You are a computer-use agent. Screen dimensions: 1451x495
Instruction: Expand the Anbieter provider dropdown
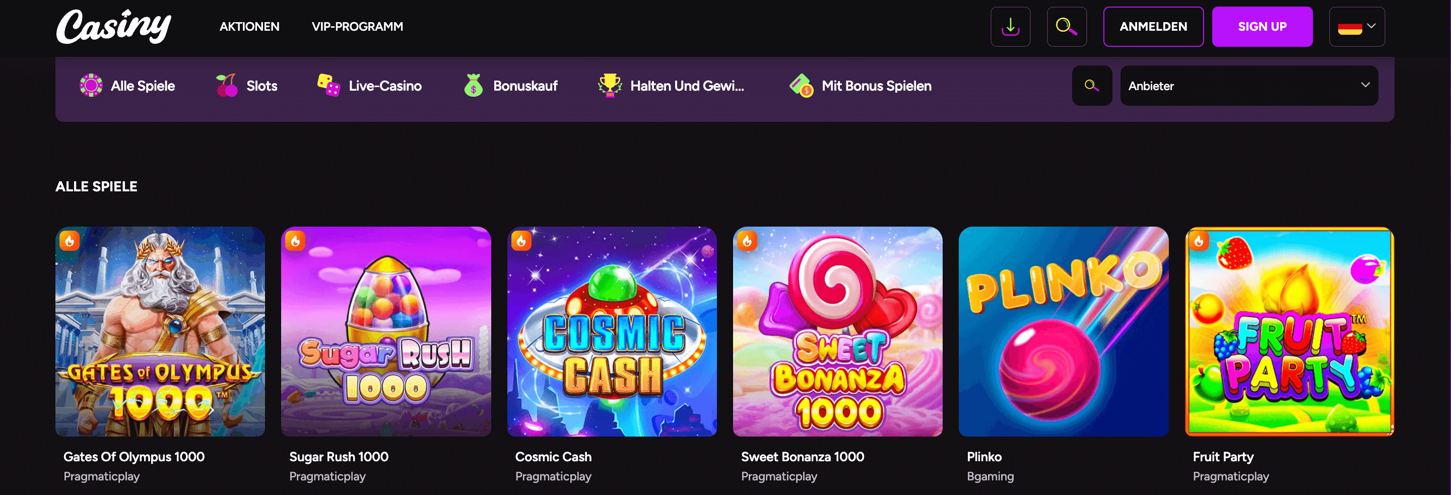[x=1249, y=86]
